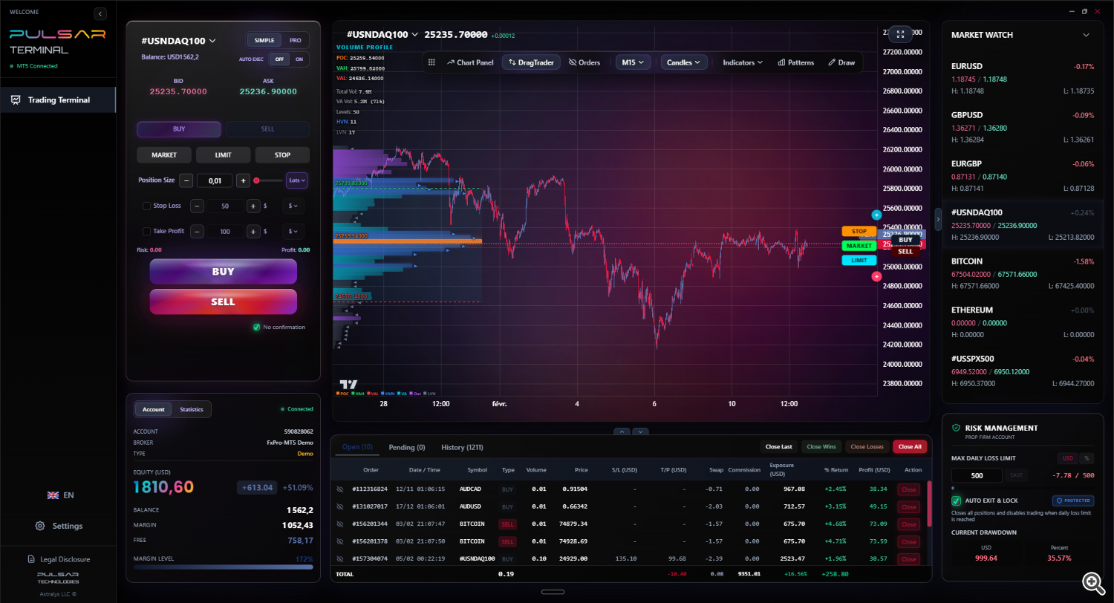
Task: Open the Stop Loss currency unit dropdown
Action: [293, 206]
